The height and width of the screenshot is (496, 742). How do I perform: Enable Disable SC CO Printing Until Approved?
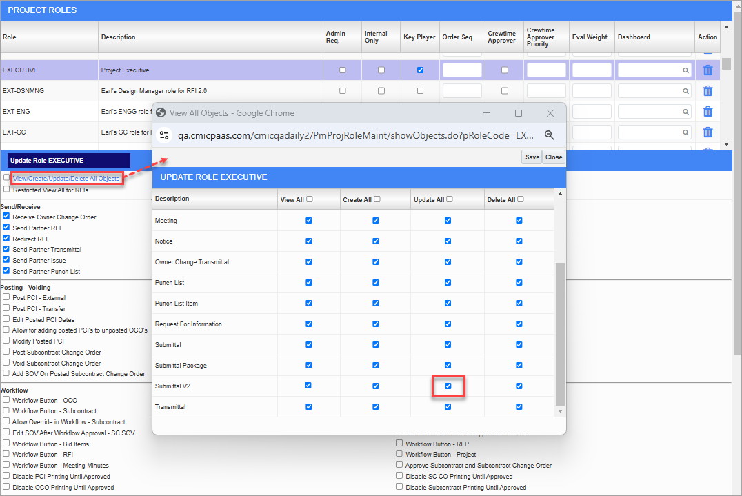click(399, 475)
